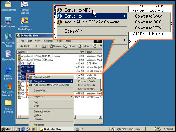Select the Outlook Express desktop icon
The image size is (176, 132).
coord(25,7)
